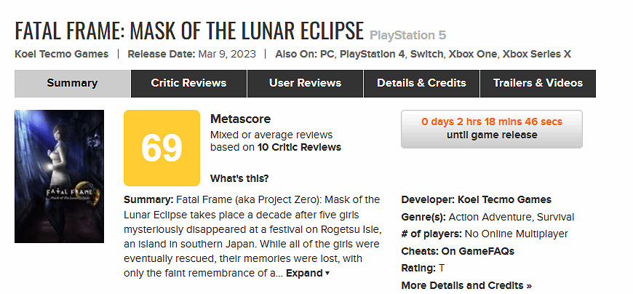
Task: Click the Fatal Frame game title heading
Action: point(189,31)
